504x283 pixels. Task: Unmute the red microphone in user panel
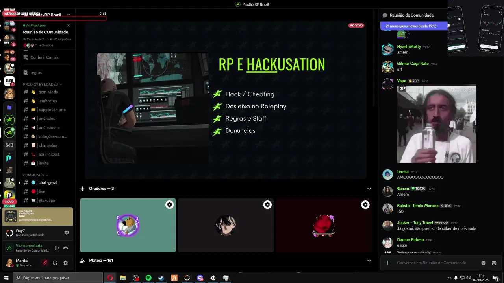point(45,263)
